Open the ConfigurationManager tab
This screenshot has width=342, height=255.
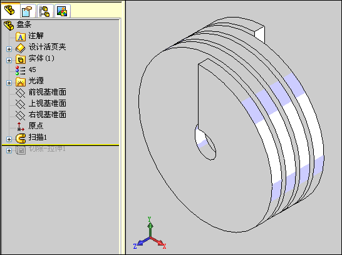pyautogui.click(x=45, y=11)
